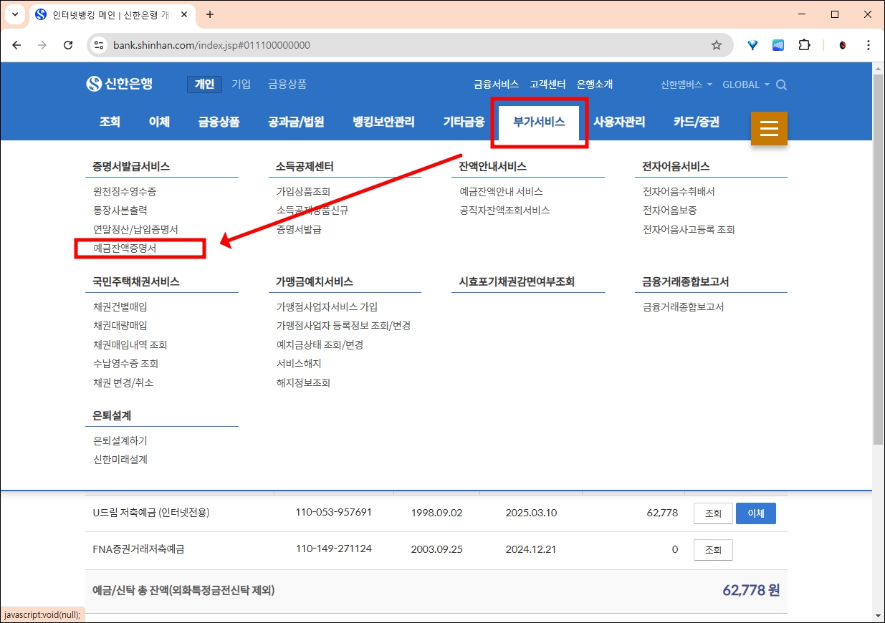The width and height of the screenshot is (885, 623).
Task: Click 예치금상태 조회/변경 link
Action: pyautogui.click(x=320, y=344)
